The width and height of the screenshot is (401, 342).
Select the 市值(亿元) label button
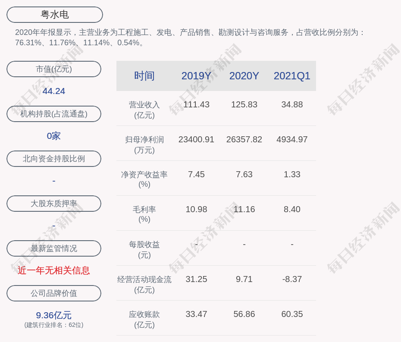[54, 69]
